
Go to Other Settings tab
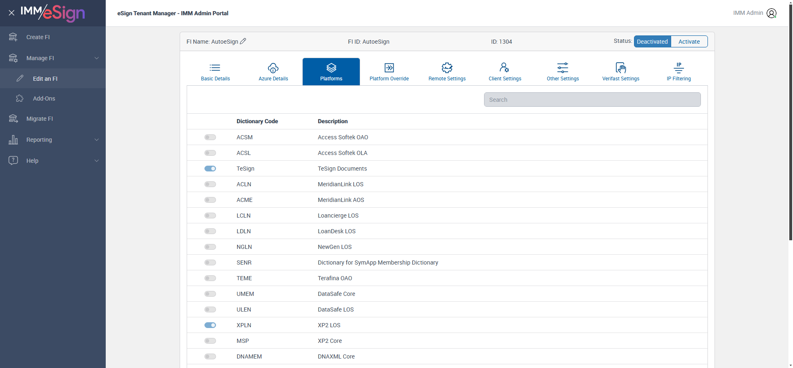[563, 72]
